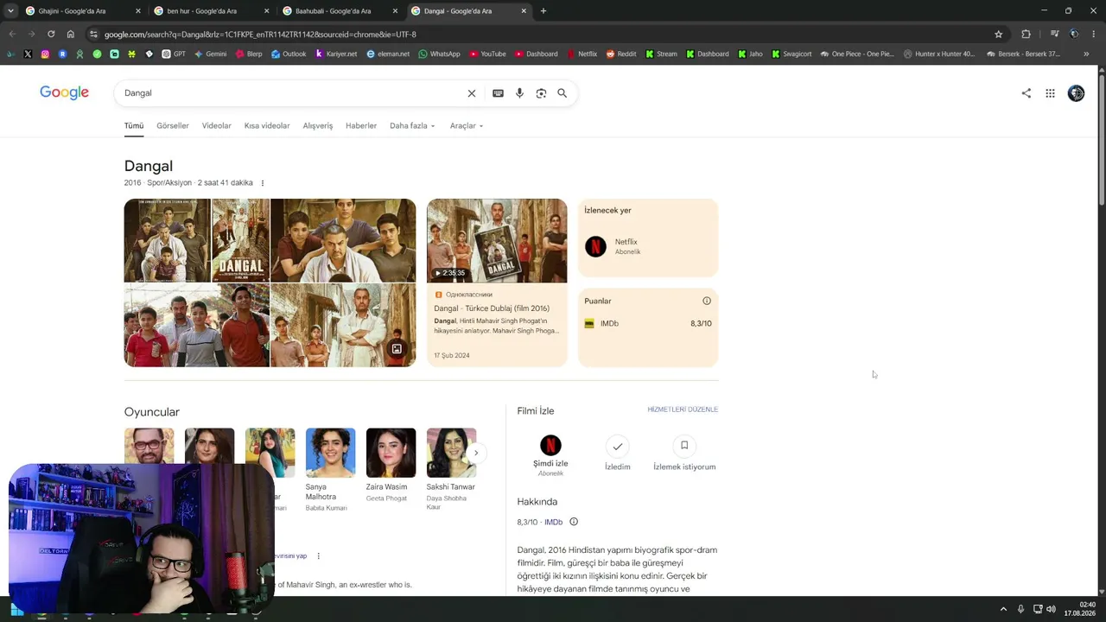Screen dimensions: 1106x622
Task: Play the 2:35:35 Dangal video thumbnail
Action: [497, 241]
